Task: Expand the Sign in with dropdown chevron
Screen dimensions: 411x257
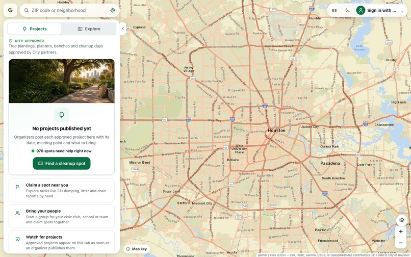Action: point(402,11)
